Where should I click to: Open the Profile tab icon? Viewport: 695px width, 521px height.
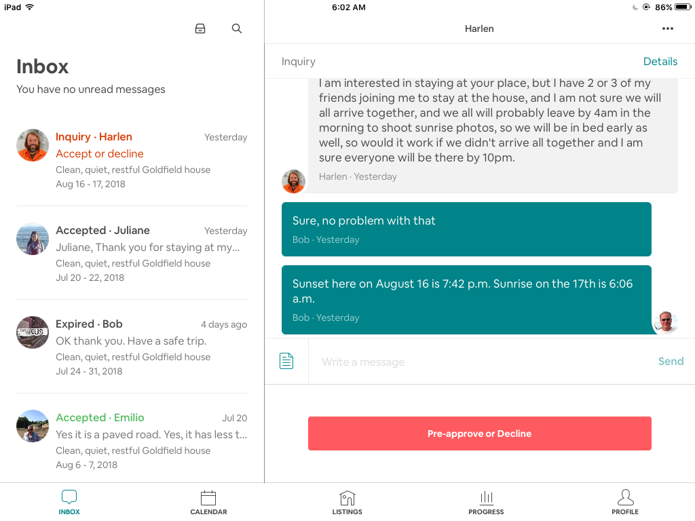(x=625, y=497)
